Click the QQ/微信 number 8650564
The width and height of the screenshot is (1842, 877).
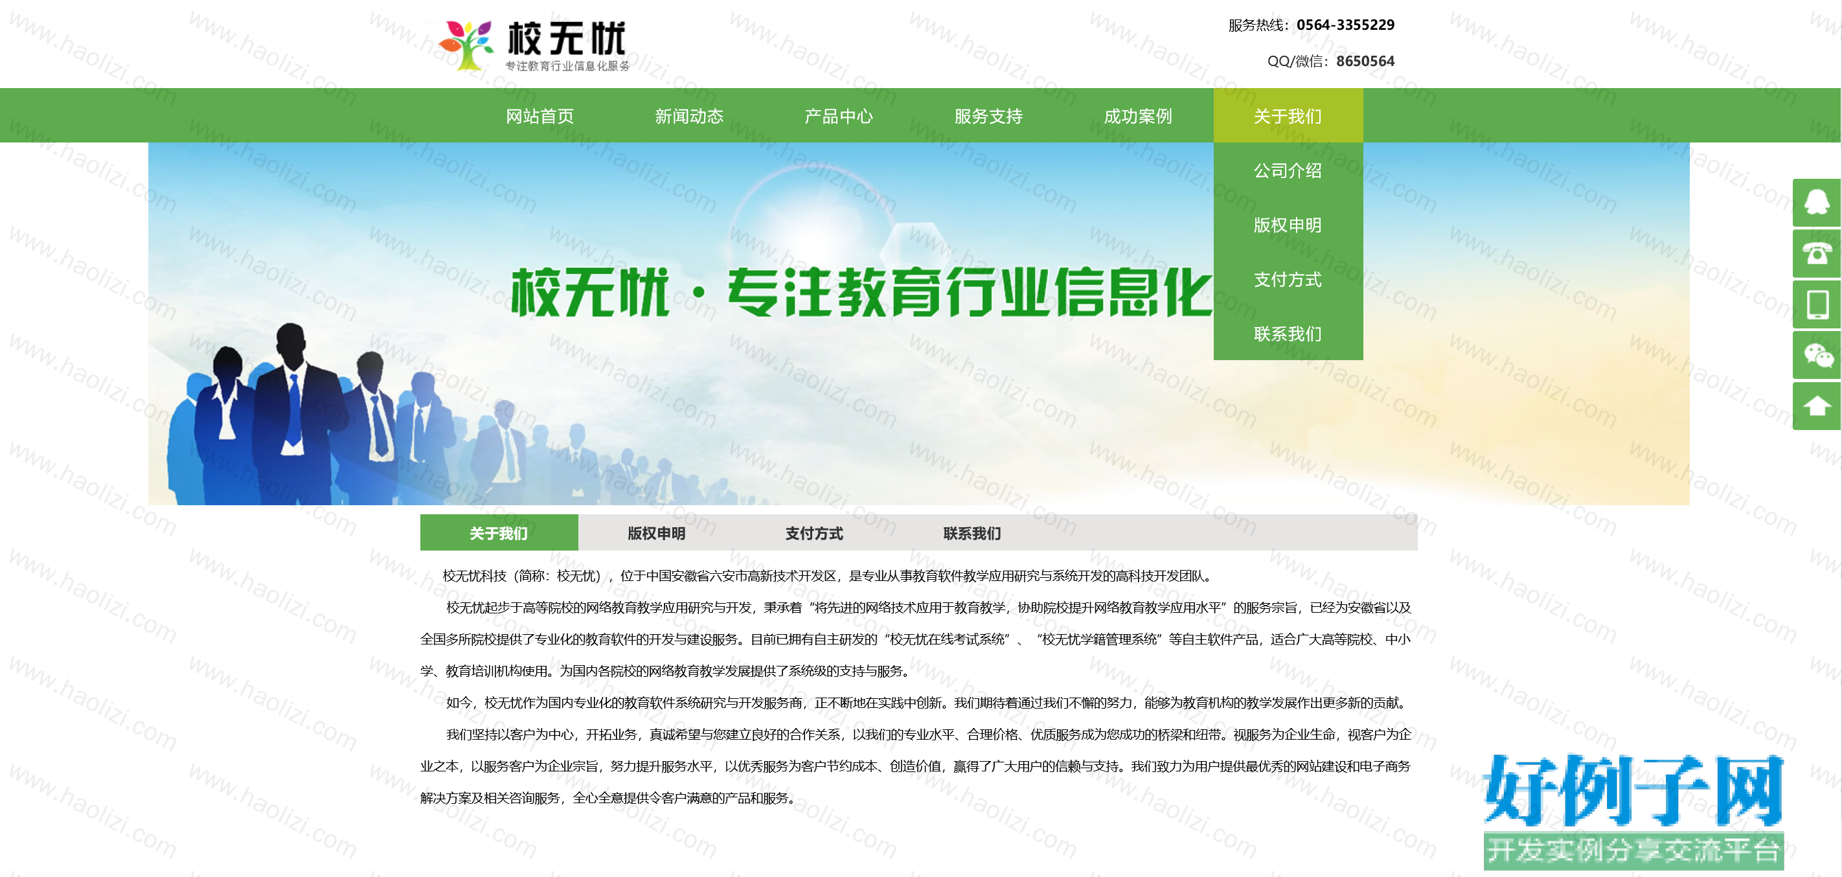pyautogui.click(x=1365, y=61)
